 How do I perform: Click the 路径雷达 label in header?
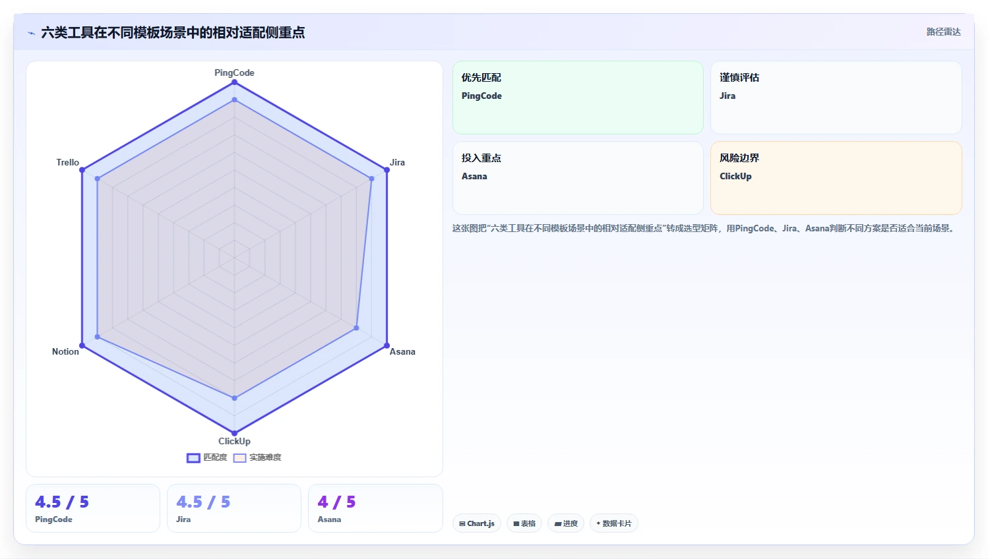click(943, 32)
